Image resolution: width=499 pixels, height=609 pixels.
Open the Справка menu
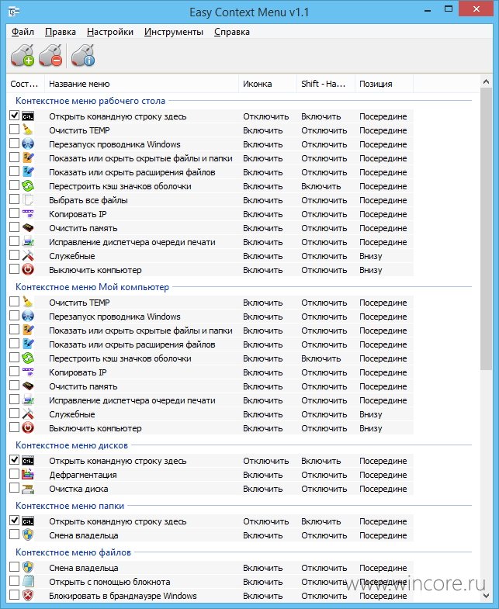pos(232,32)
